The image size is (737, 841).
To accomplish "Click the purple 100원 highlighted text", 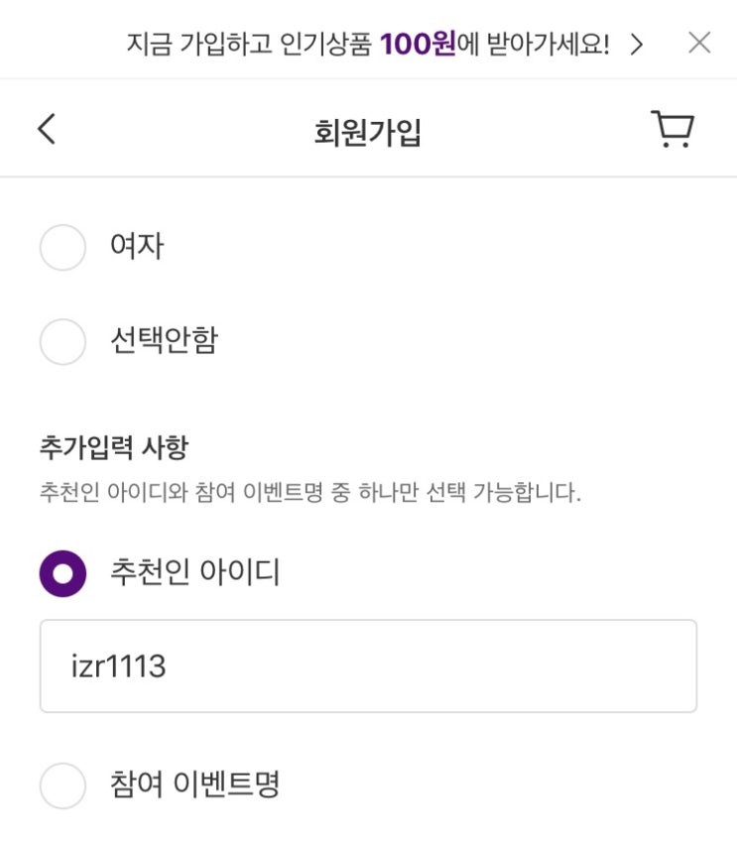I will pos(417,44).
